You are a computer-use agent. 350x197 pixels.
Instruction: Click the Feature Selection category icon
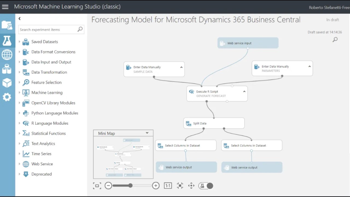coord(26,82)
